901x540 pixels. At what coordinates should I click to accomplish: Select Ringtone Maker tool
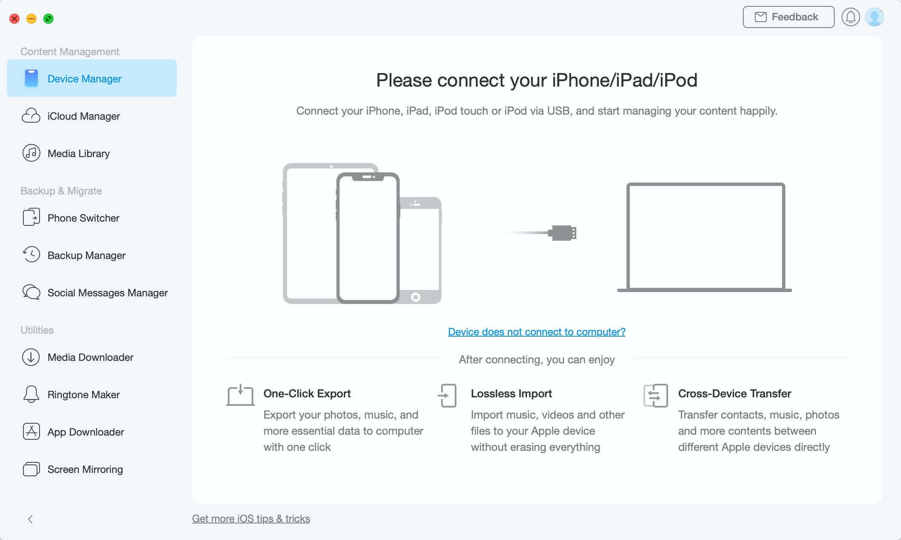[x=84, y=394]
